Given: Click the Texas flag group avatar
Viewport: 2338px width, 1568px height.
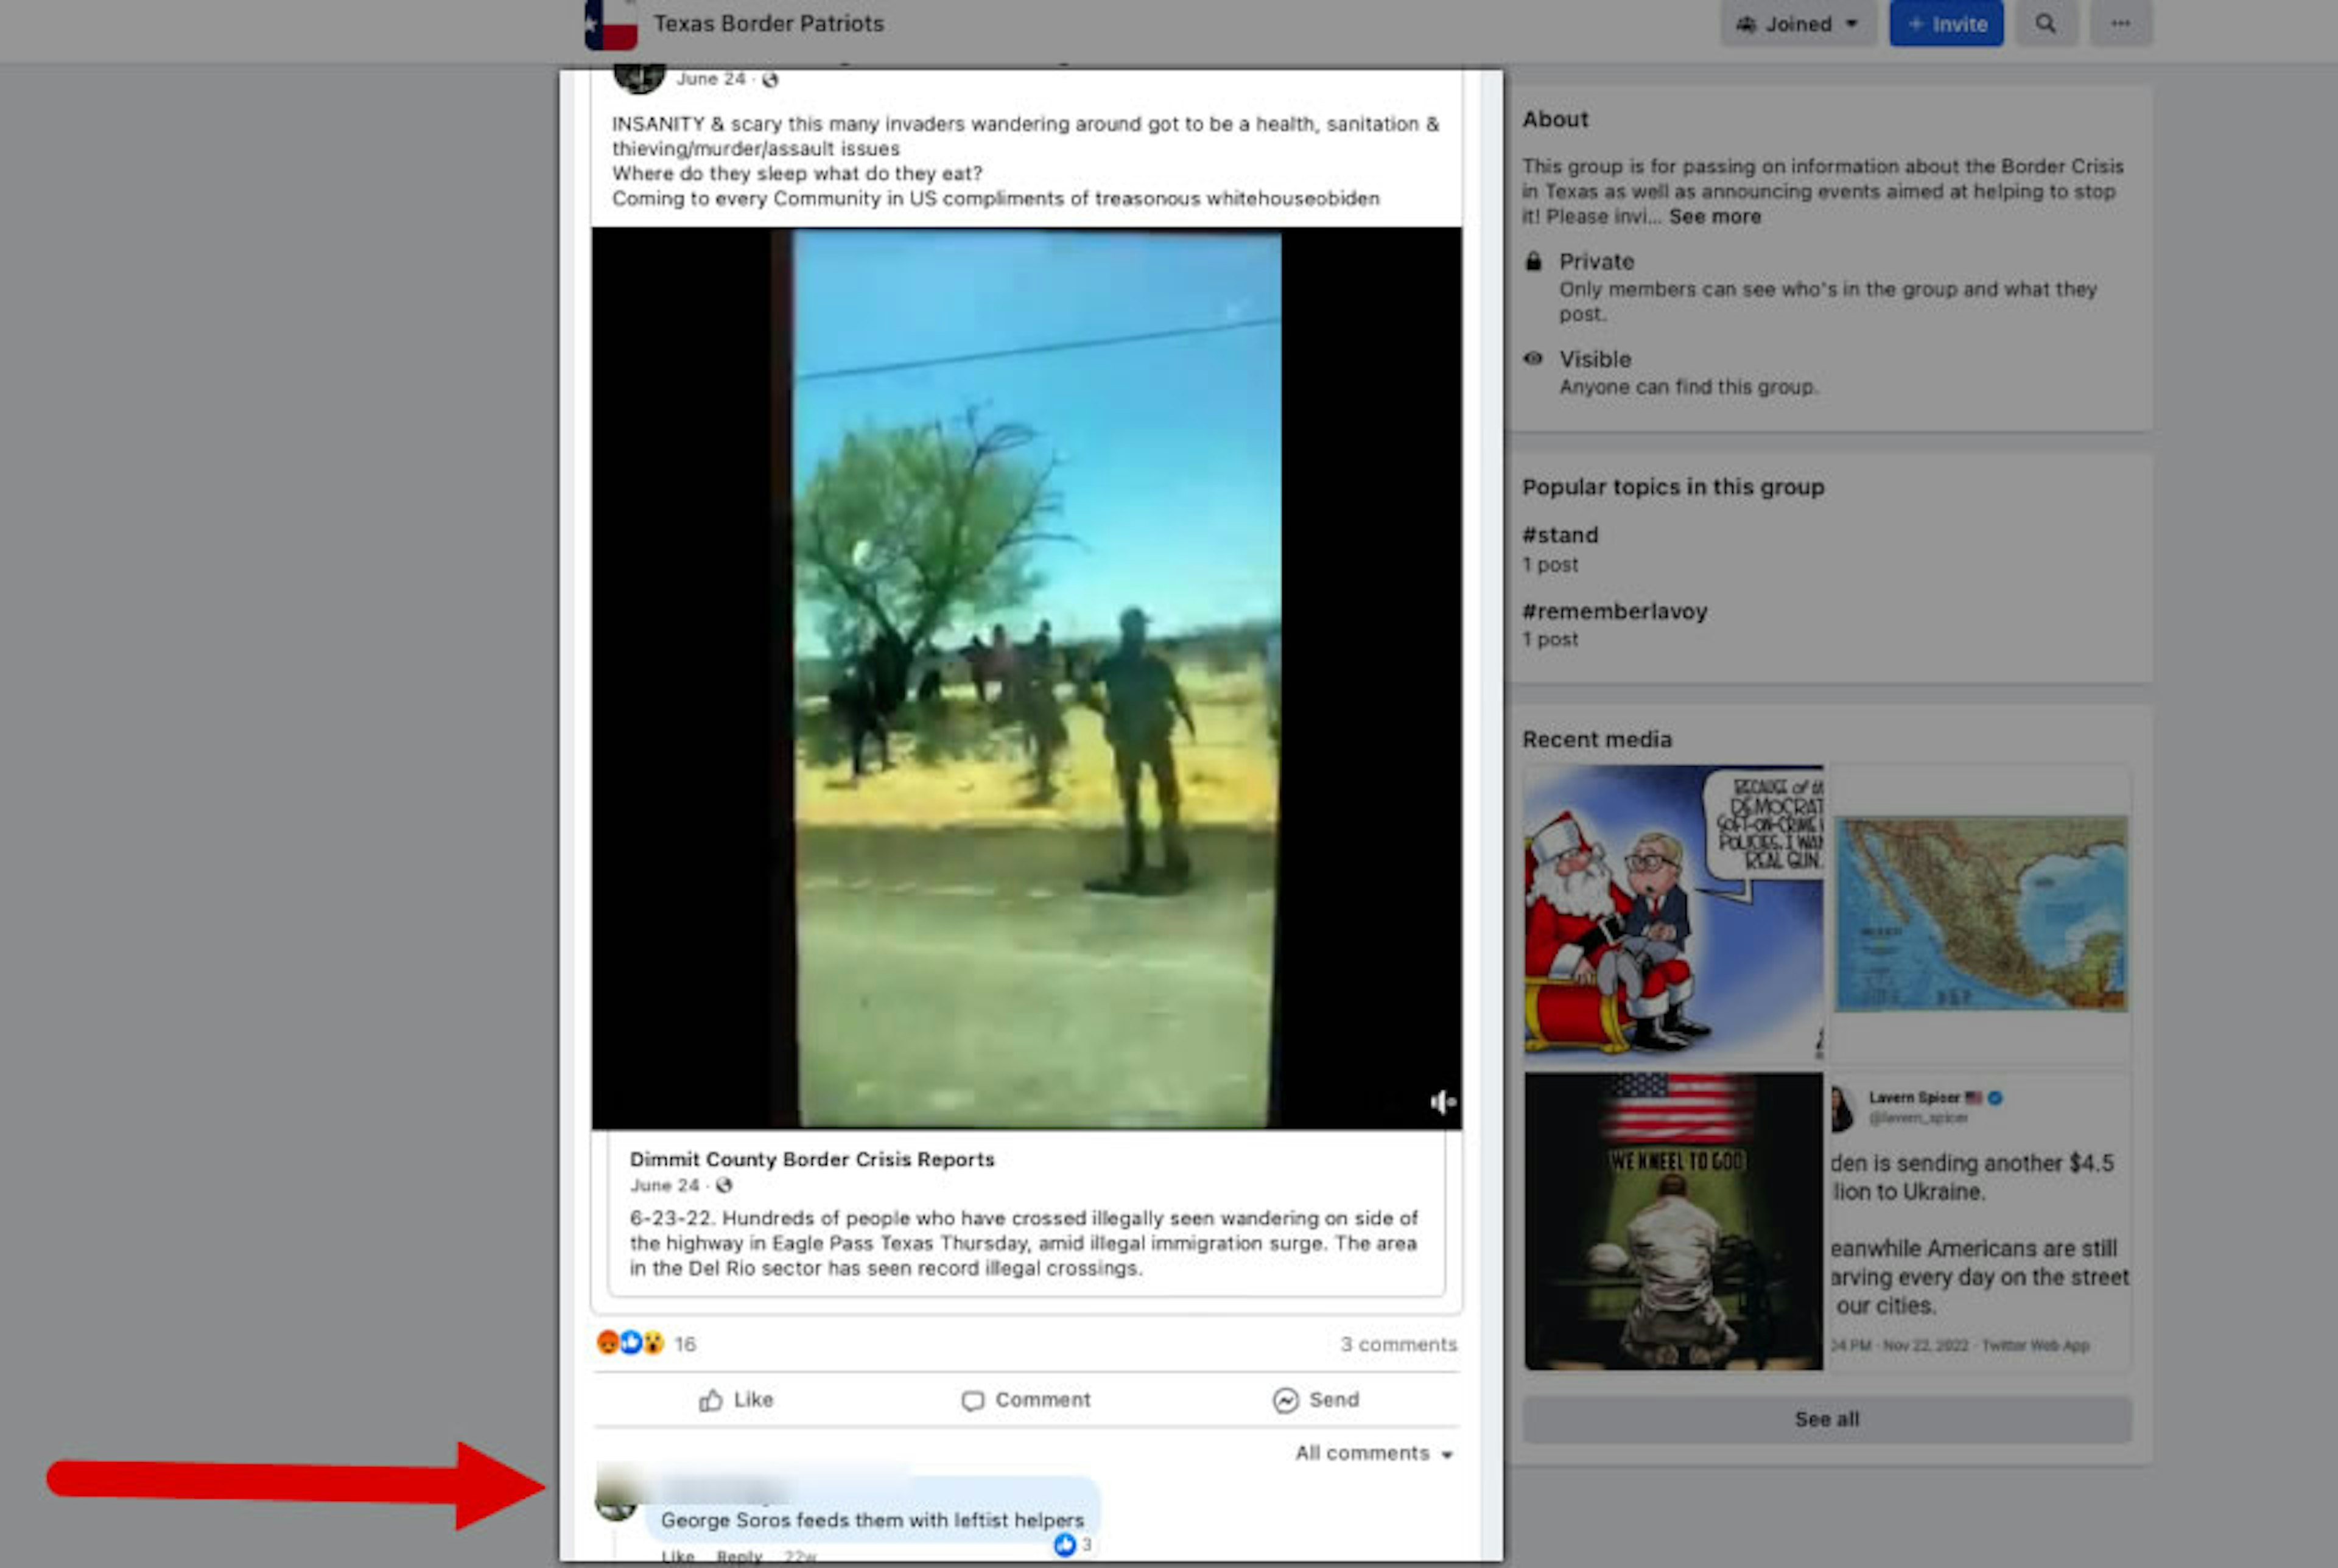Looking at the screenshot, I should pyautogui.click(x=610, y=24).
